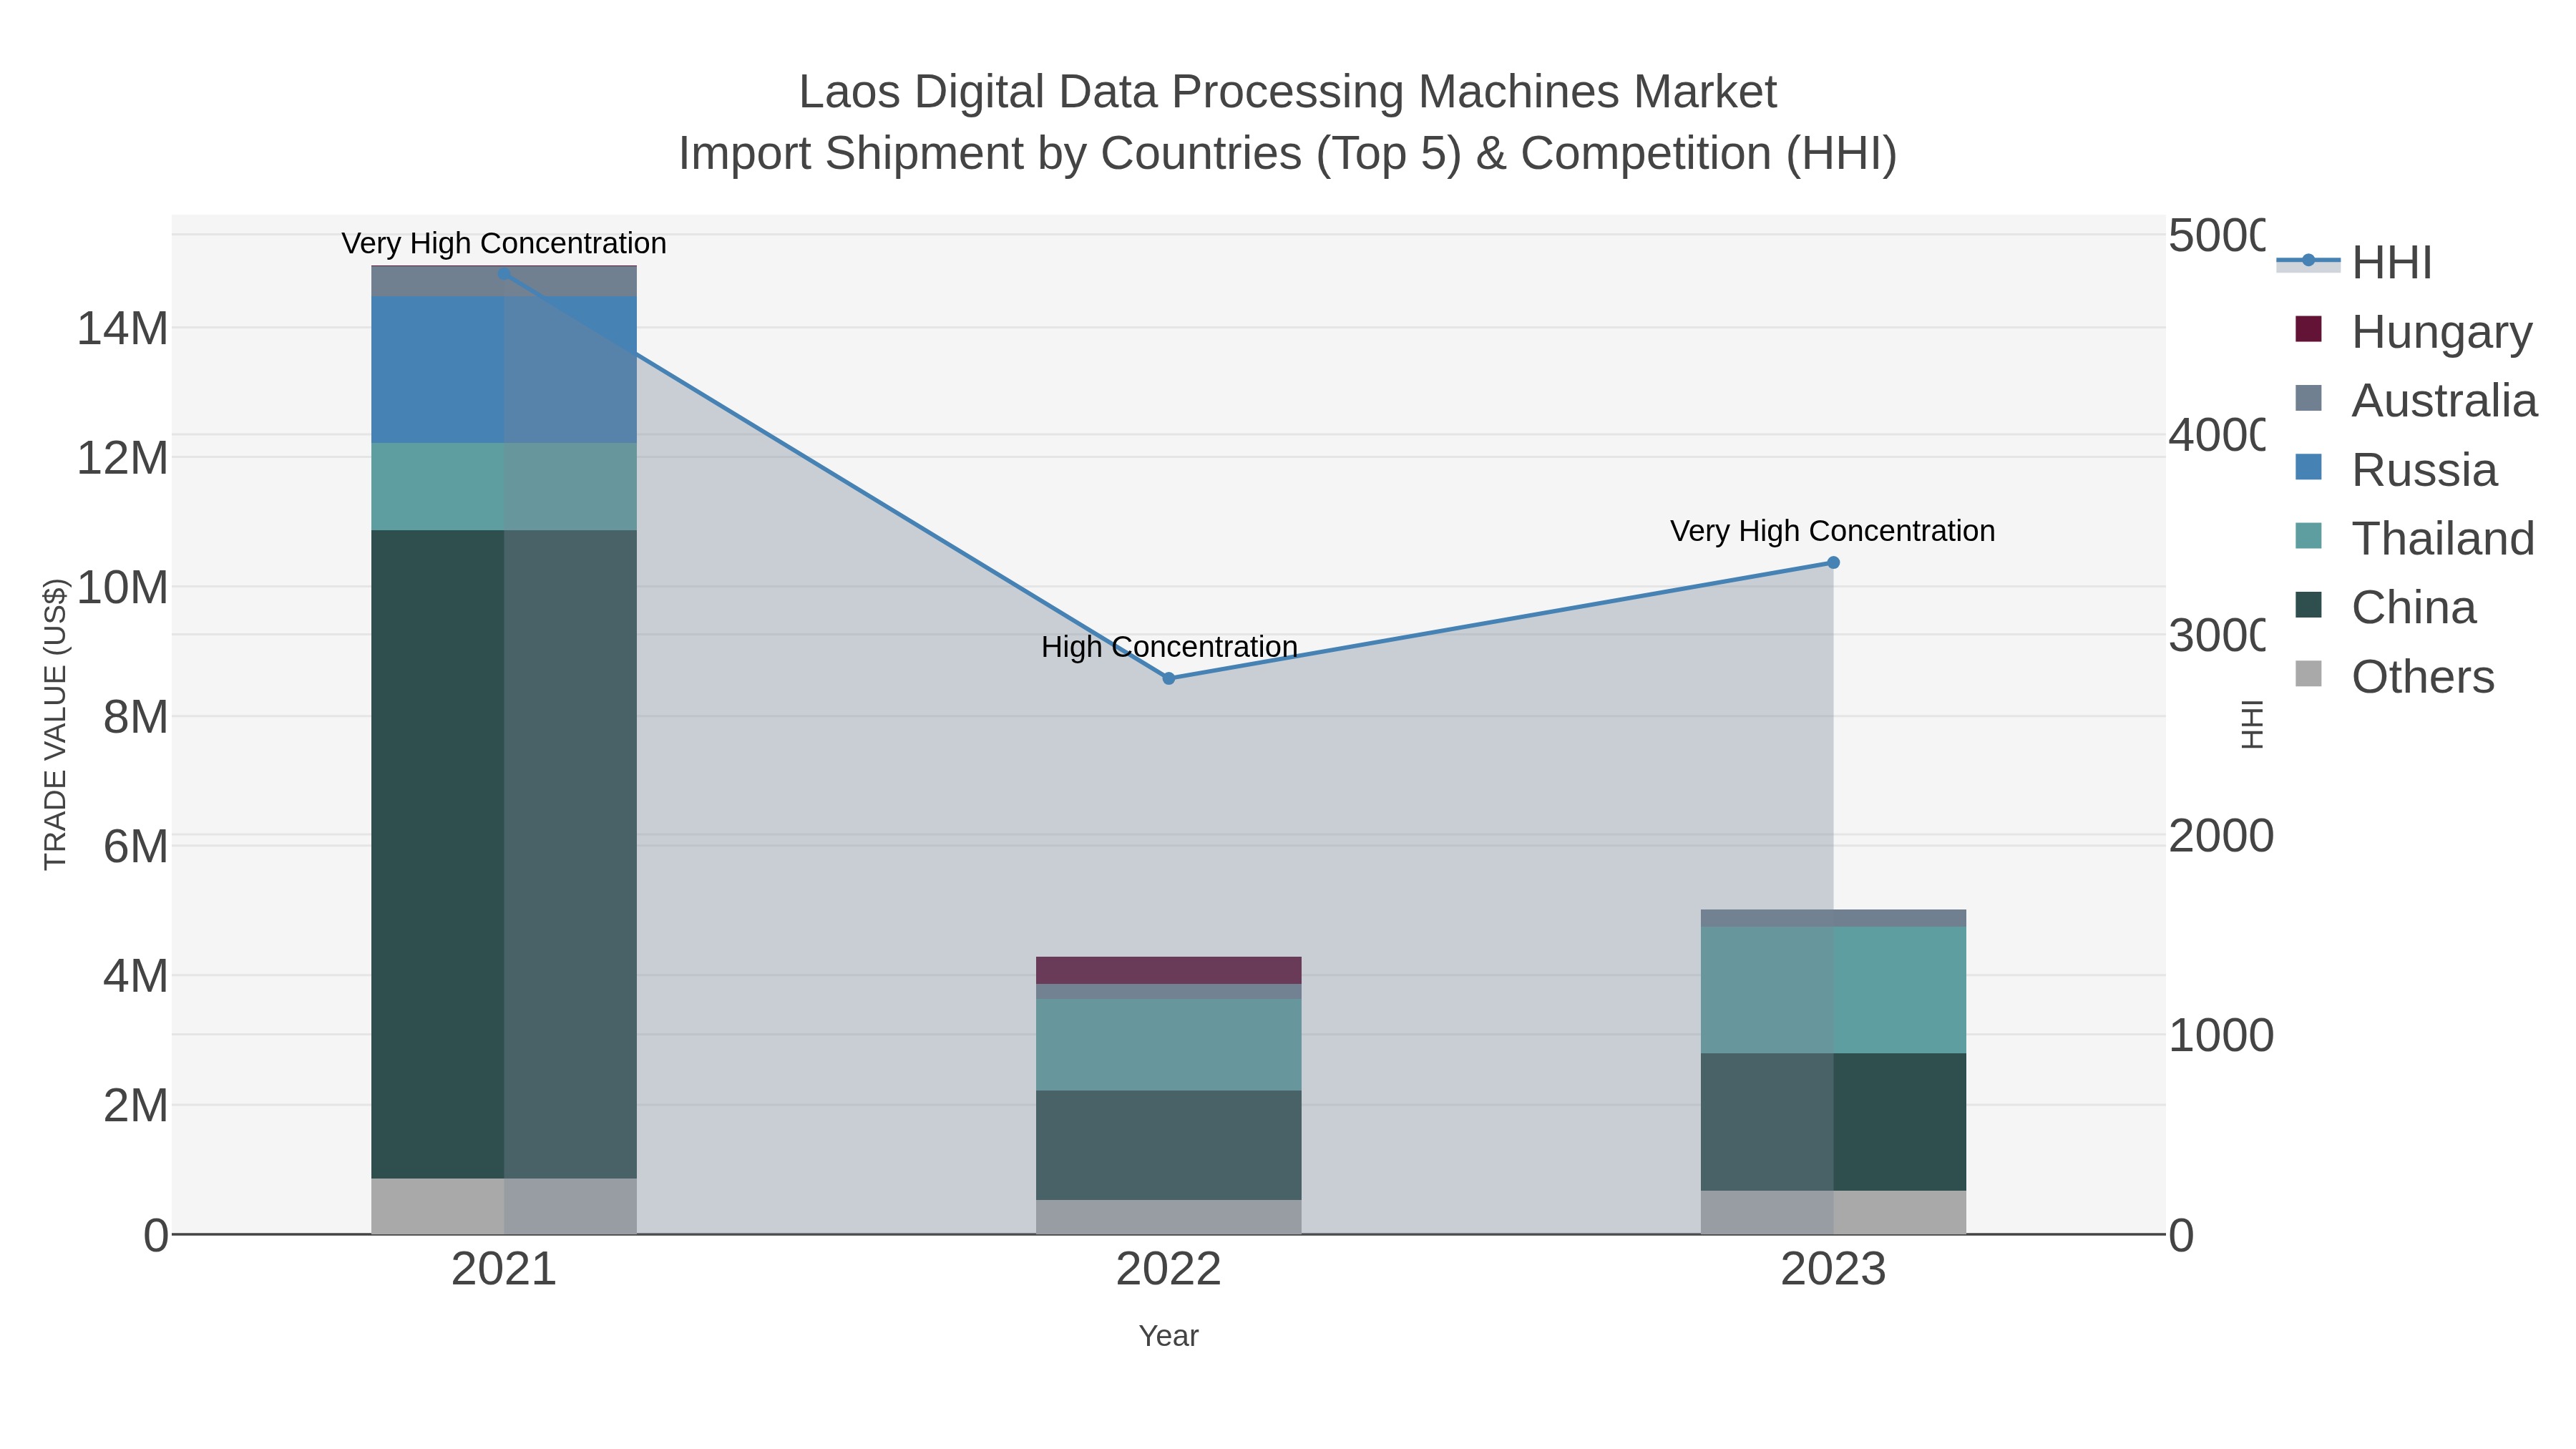
Task: Click 'Very High Concentration' annotation above 2023
Action: 1833,531
